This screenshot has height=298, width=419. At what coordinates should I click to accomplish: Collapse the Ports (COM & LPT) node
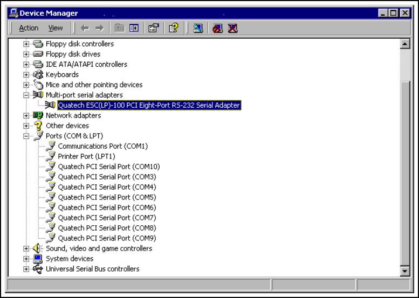[x=26, y=136]
